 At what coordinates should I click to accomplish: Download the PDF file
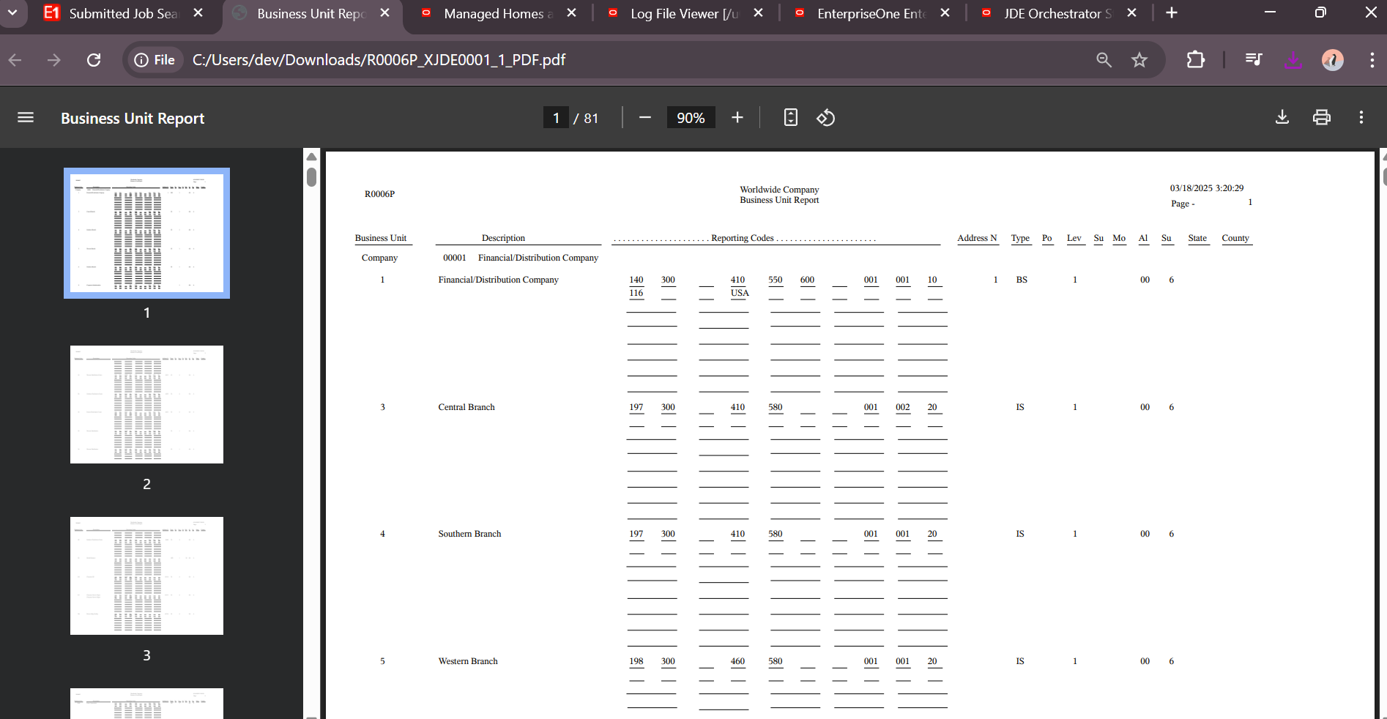click(1282, 118)
